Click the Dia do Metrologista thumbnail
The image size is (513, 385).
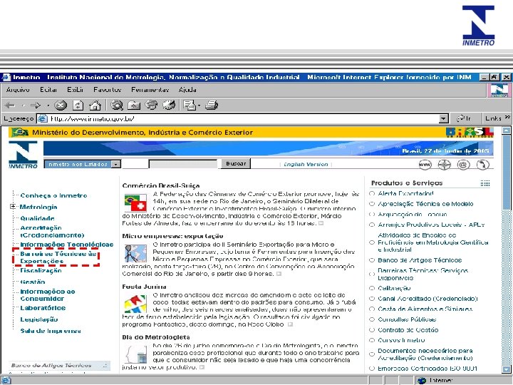[x=135, y=354]
